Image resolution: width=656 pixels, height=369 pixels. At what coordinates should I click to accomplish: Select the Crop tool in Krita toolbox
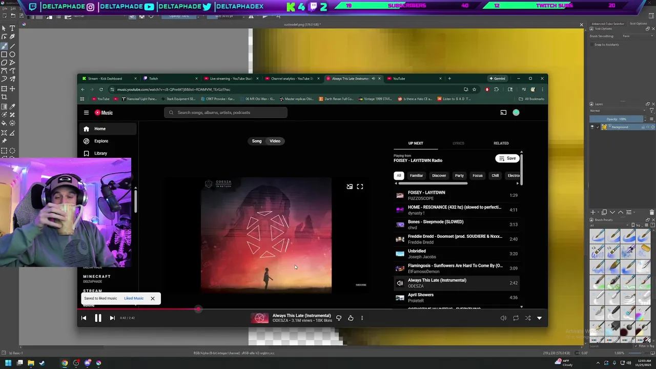[x=4, y=97]
